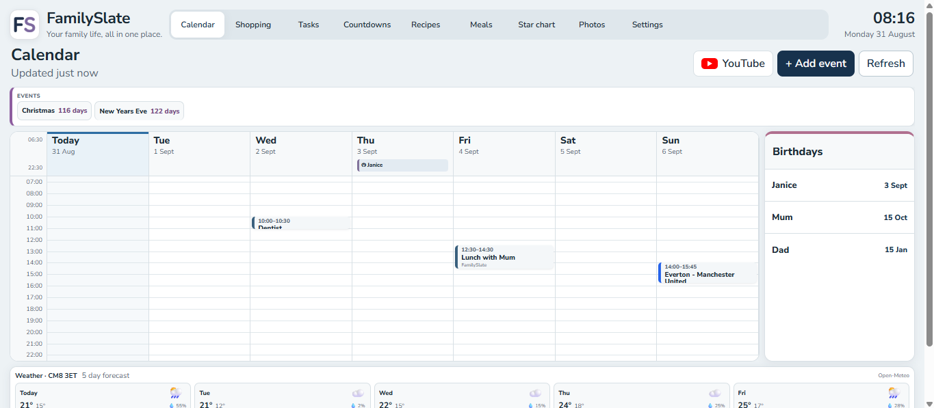Click Today's rain cloud weather icon

pyautogui.click(x=176, y=393)
